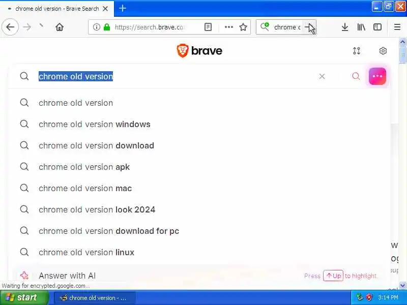Open the Windows Start menu
This screenshot has width=407, height=305.
click(24, 297)
